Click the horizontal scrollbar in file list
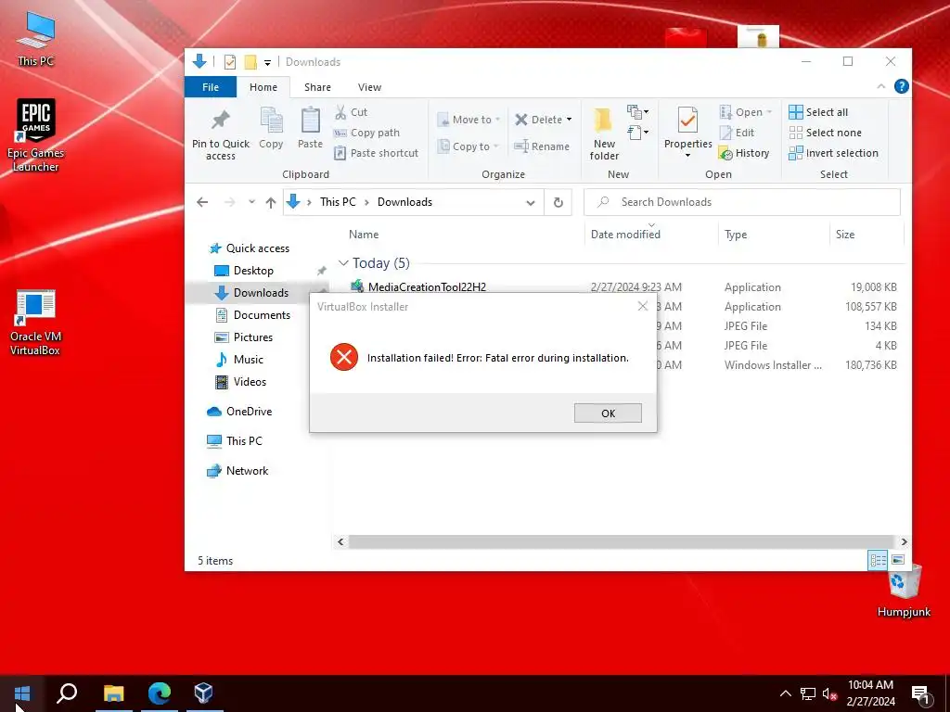950x712 pixels. click(622, 541)
